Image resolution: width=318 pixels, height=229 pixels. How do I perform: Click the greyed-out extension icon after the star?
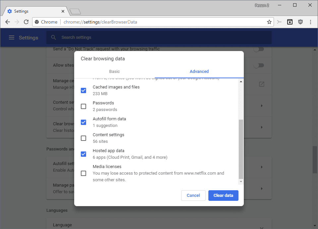click(x=279, y=22)
